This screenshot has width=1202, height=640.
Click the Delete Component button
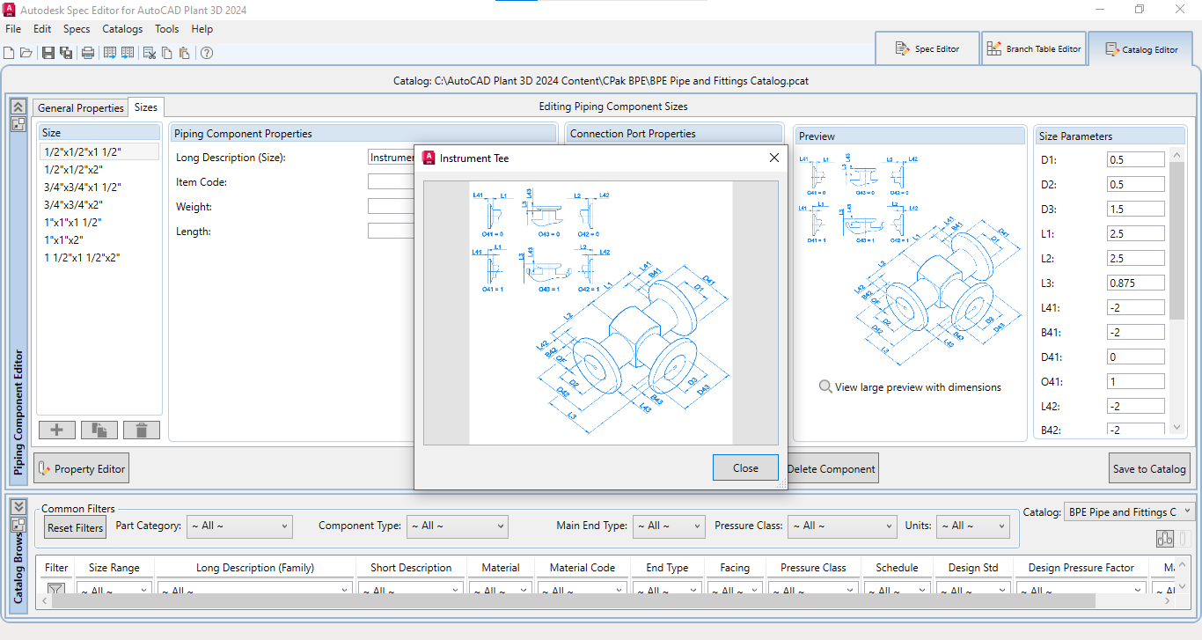(832, 468)
